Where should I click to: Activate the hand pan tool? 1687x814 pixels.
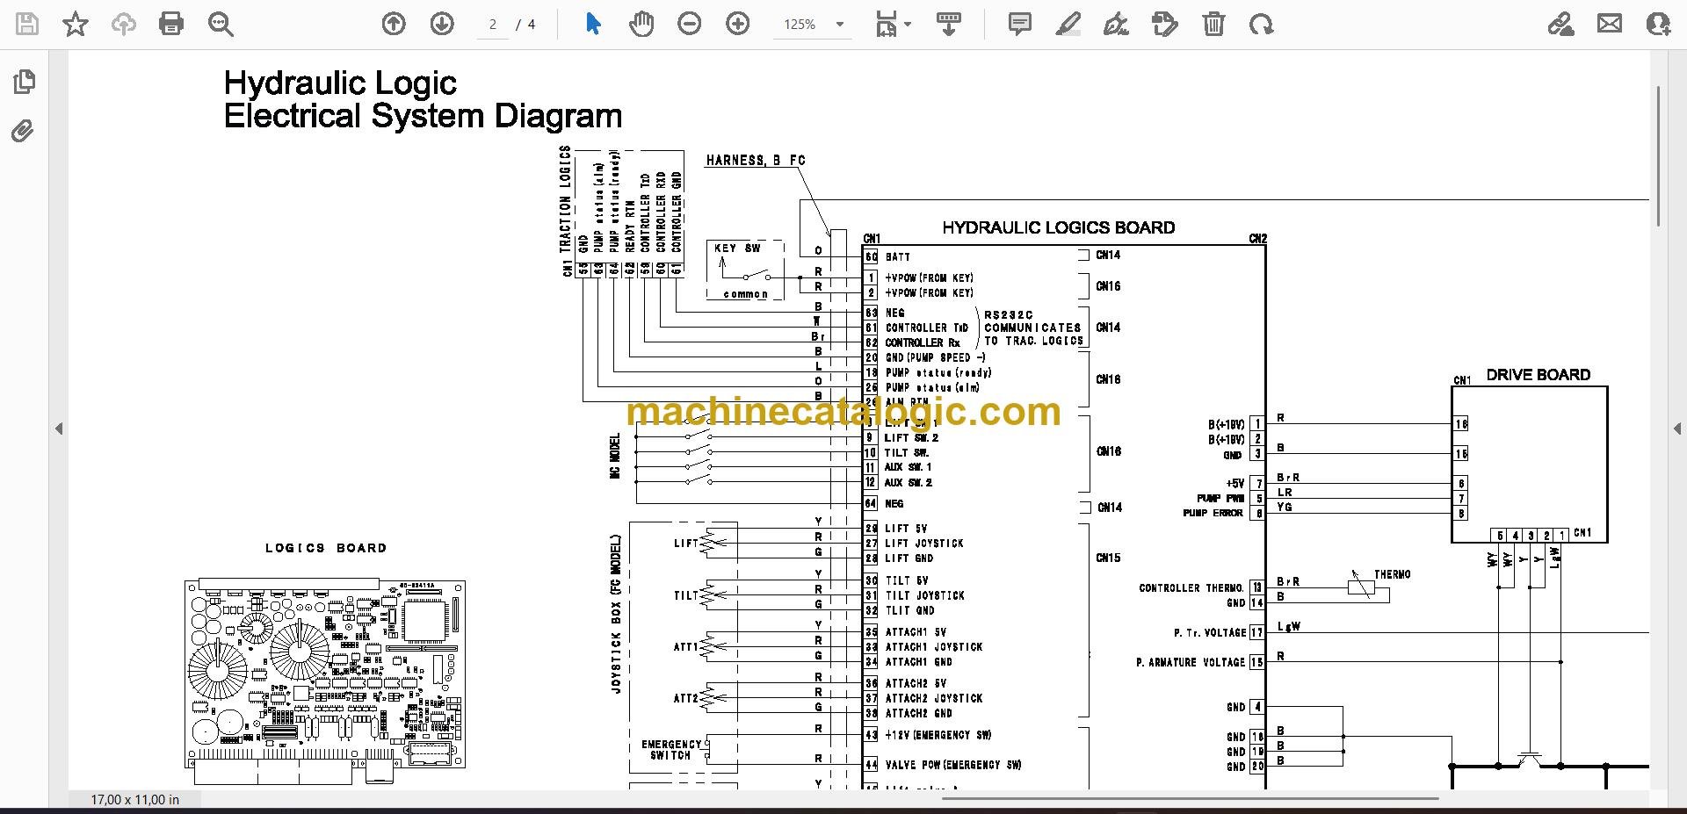[641, 25]
